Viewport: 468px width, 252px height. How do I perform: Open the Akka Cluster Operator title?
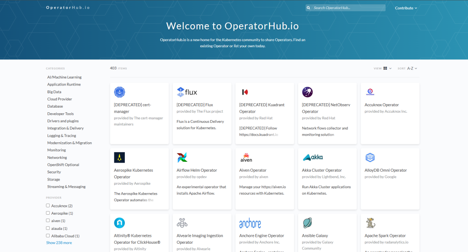coord(322,170)
